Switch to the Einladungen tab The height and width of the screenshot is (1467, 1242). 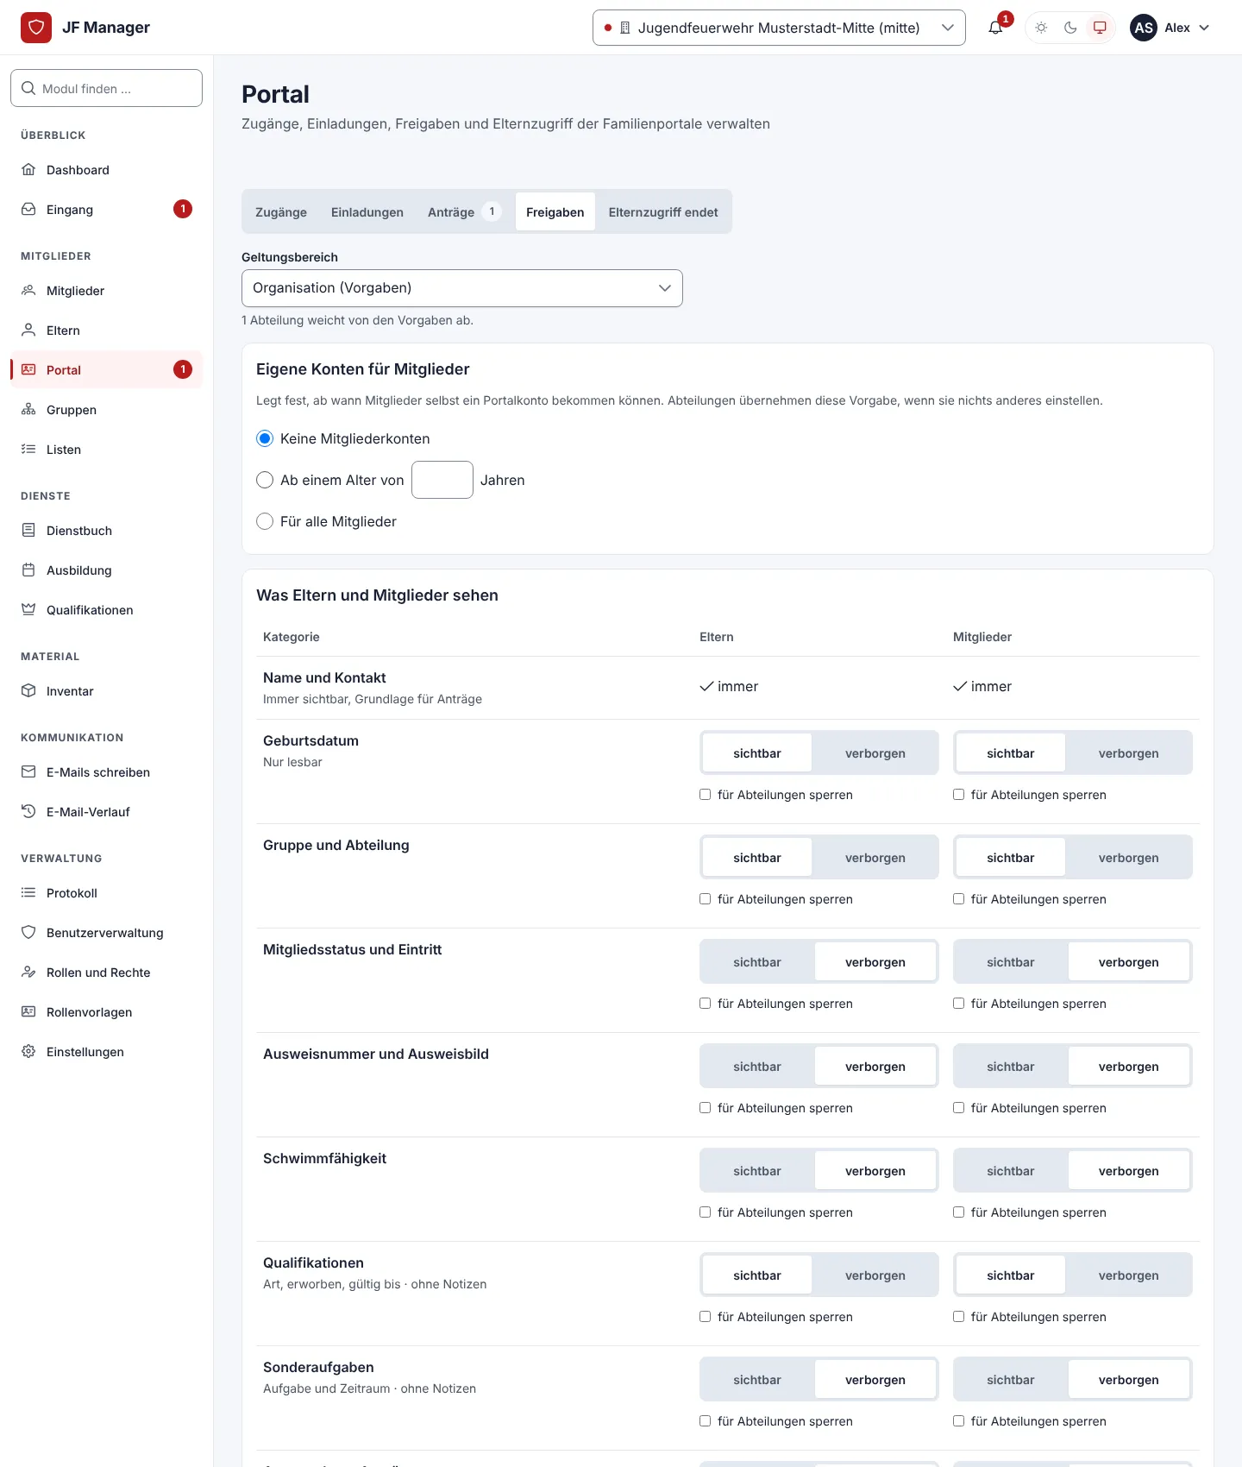click(x=367, y=212)
